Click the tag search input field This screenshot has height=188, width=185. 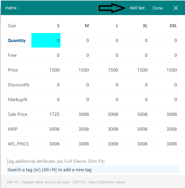click(x=93, y=169)
